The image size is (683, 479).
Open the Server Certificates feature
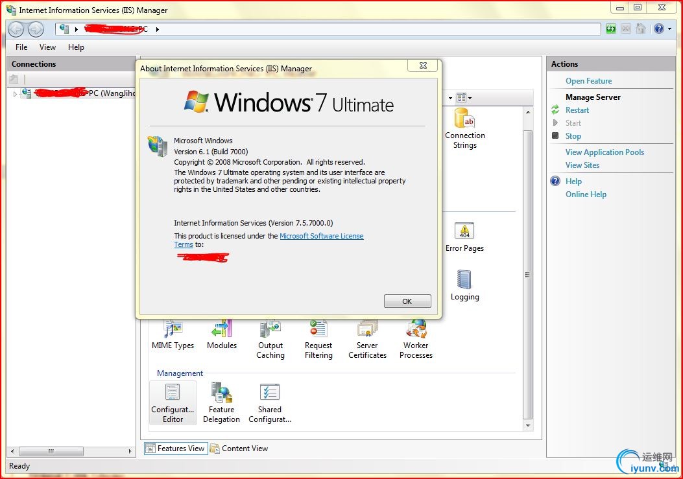pos(367,340)
